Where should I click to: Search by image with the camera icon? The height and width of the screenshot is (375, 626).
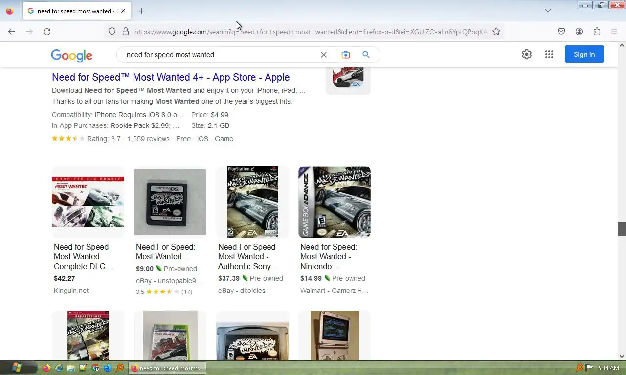tap(346, 55)
